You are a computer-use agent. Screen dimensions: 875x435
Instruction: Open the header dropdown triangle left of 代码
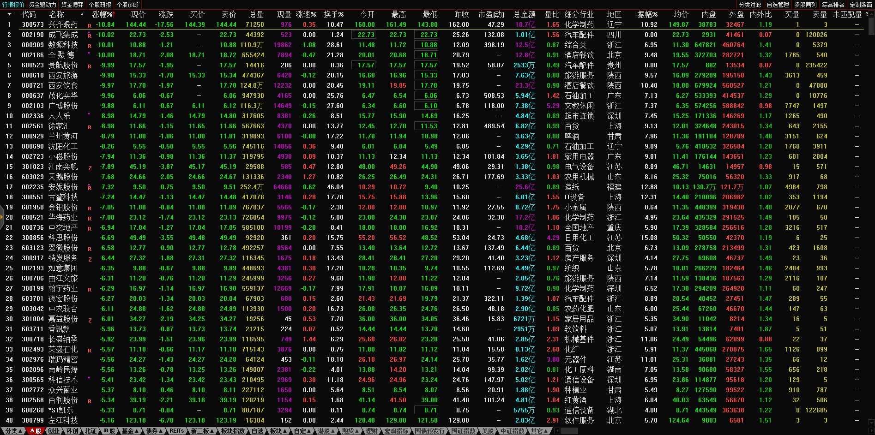pos(9,14)
